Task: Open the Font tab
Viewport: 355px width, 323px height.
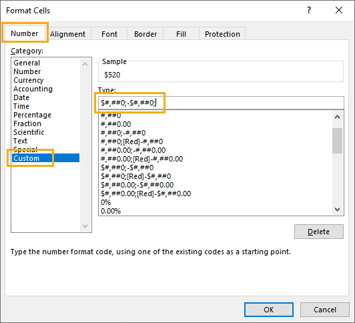Action: [109, 34]
